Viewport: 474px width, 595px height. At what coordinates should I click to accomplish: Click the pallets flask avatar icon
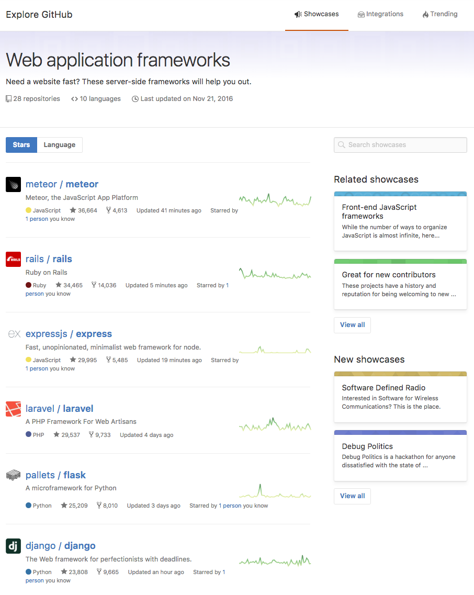13,475
